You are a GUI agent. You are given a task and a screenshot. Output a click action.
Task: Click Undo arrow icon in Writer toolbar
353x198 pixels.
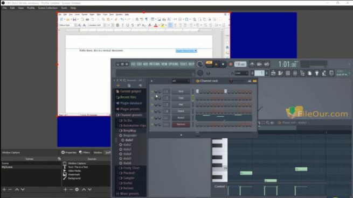pyautogui.click(x=122, y=19)
